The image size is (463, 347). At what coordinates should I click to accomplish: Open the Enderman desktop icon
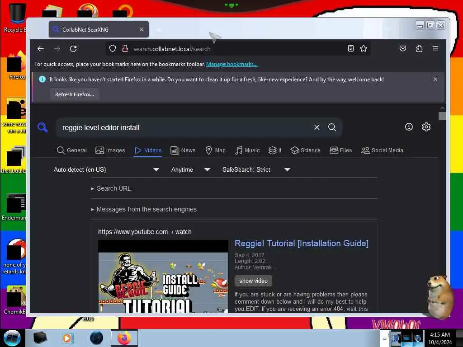tap(15, 207)
